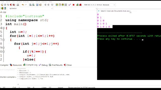
Task: Open the AStyle menu
Action: 38,2
